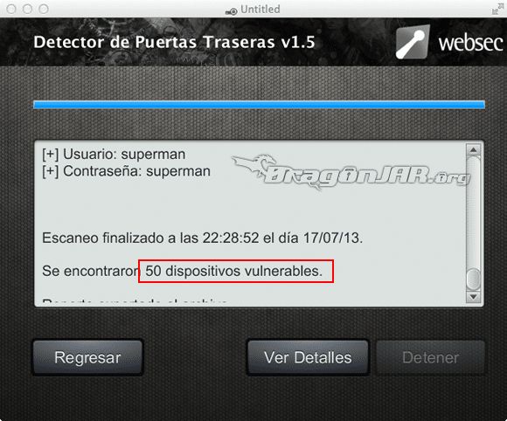This screenshot has width=507, height=421.
Task: Click the websec brand text
Action: click(x=471, y=43)
